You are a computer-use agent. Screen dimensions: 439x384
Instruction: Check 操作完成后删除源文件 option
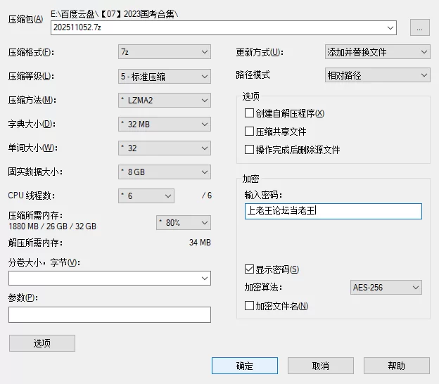click(249, 150)
